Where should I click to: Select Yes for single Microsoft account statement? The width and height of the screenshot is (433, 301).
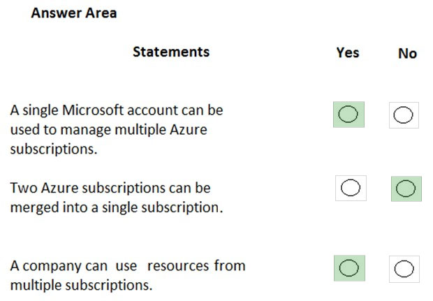pyautogui.click(x=348, y=114)
